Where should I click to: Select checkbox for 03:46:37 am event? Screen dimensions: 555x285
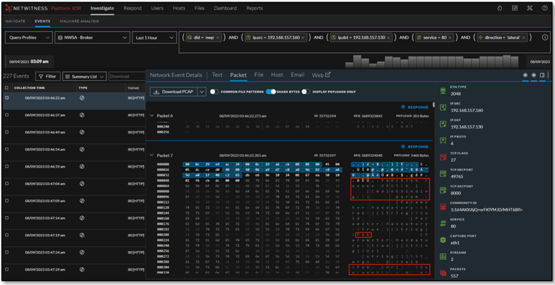[7, 115]
